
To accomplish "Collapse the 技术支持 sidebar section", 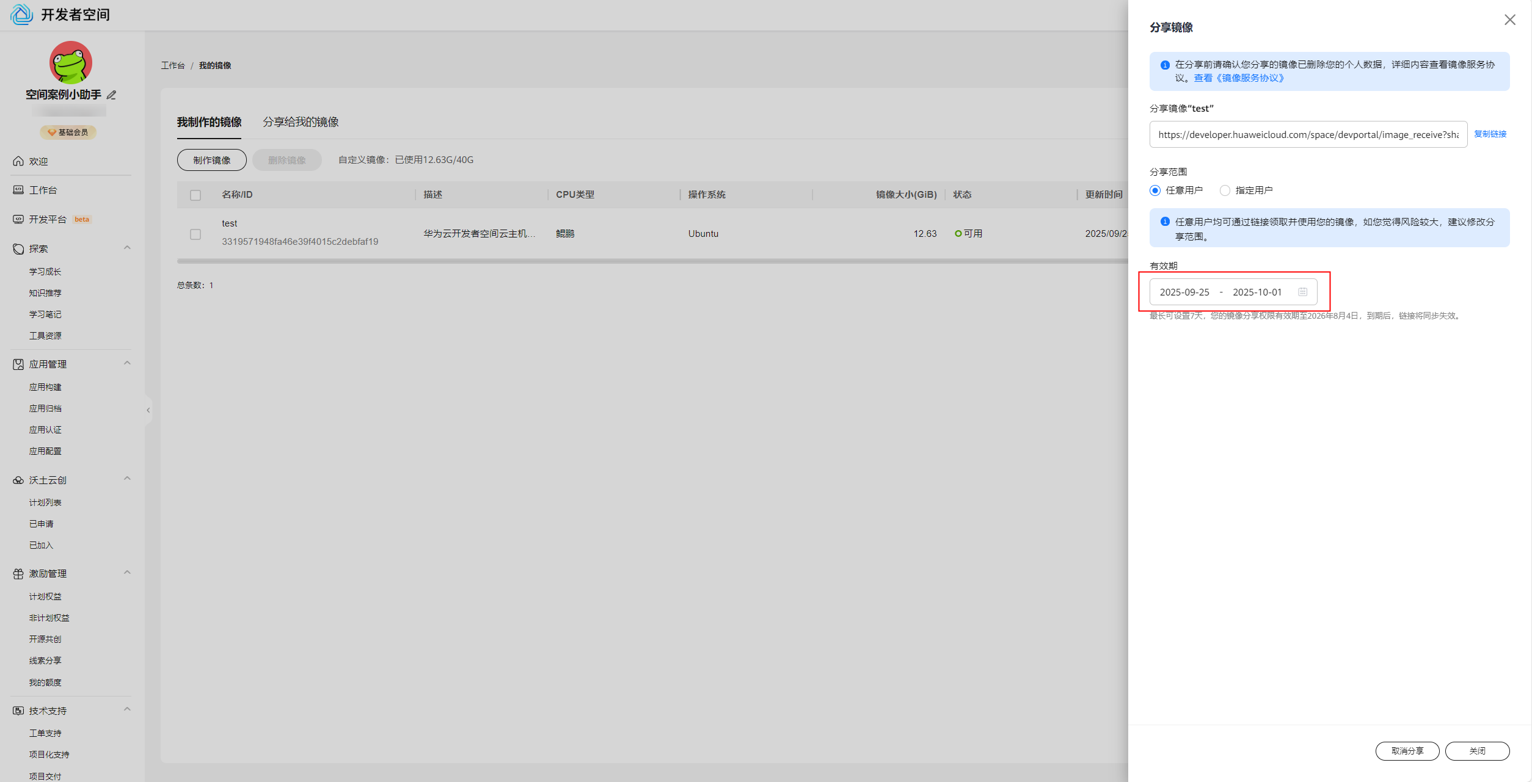I will [x=127, y=709].
